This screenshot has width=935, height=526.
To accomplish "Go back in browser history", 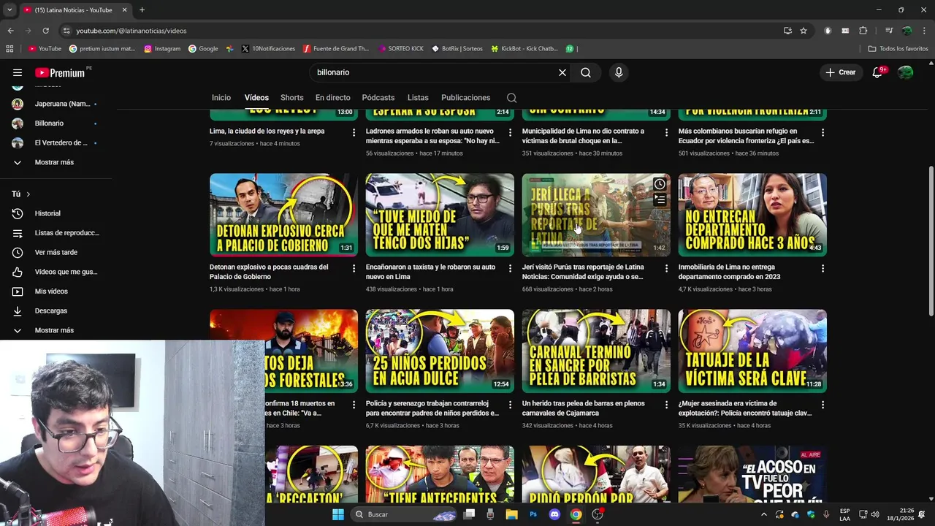I will [x=10, y=31].
